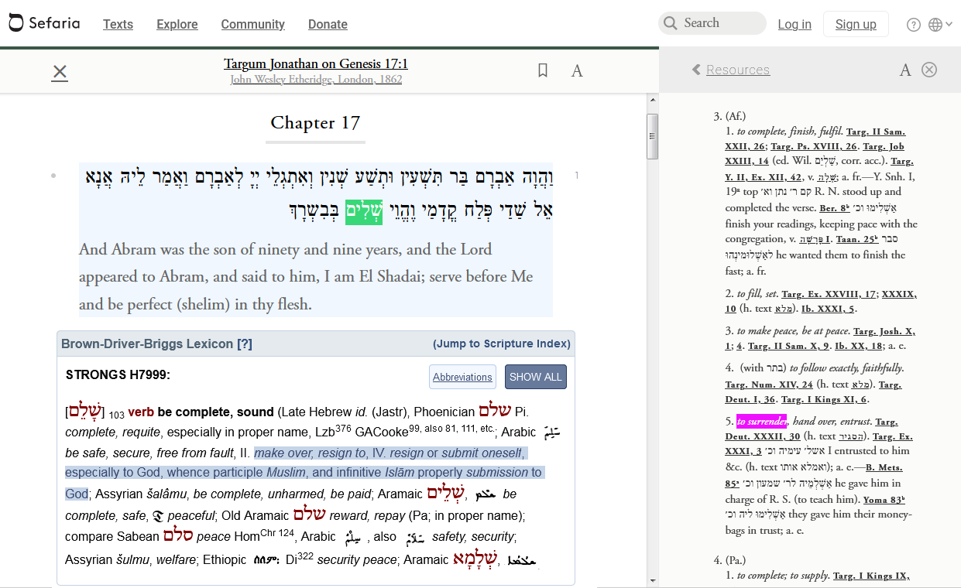This screenshot has width=961, height=588.
Task: Open text display settings in the main panel
Action: [x=577, y=71]
